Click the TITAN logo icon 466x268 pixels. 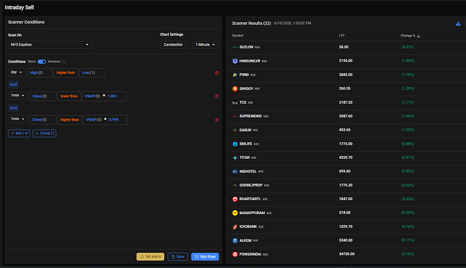coord(235,158)
